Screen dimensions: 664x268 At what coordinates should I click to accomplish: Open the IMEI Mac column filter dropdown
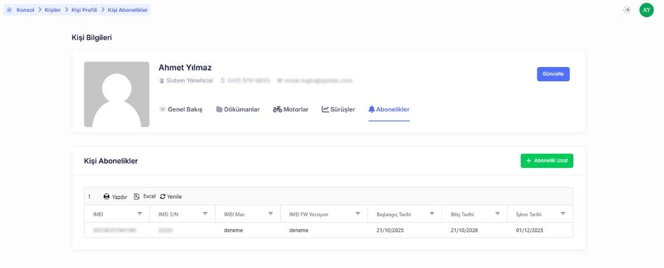tap(270, 214)
